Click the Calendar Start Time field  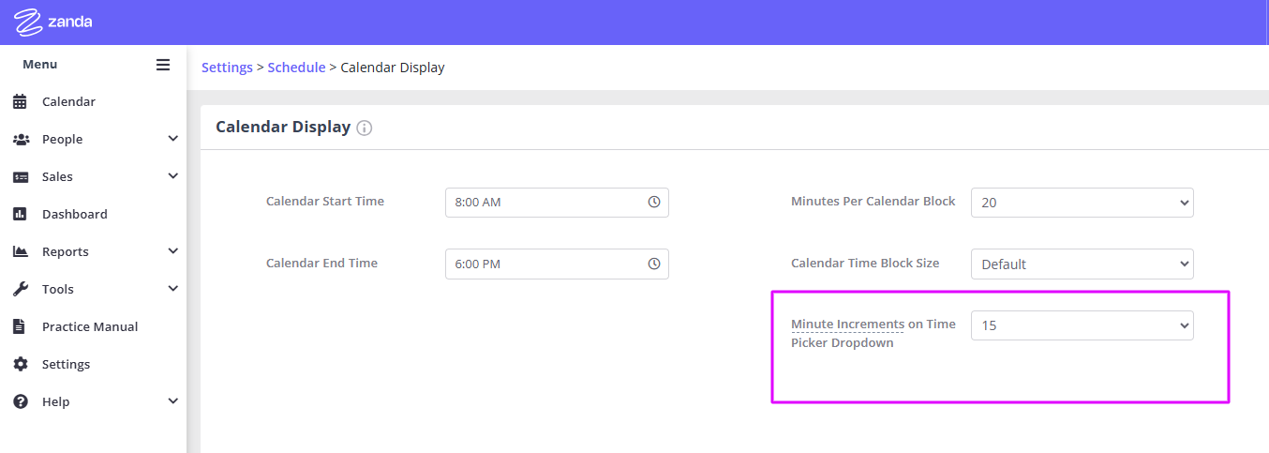pos(557,202)
